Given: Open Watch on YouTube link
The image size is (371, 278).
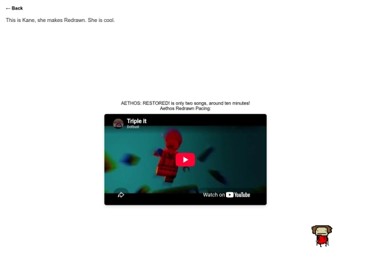Looking at the screenshot, I should point(227,195).
